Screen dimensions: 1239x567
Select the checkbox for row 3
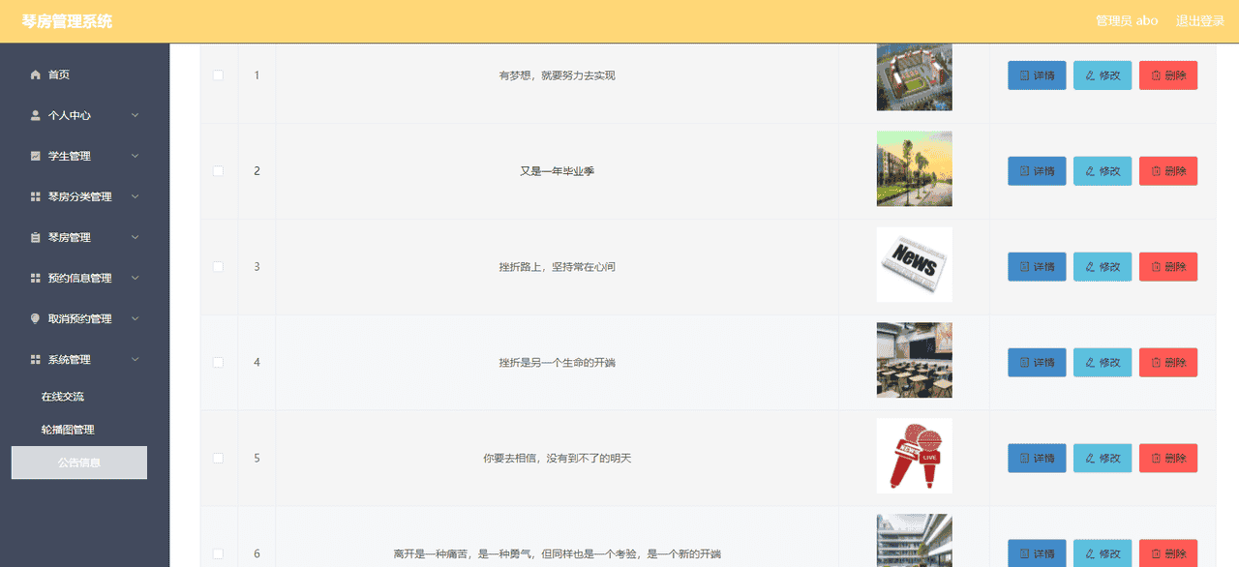click(218, 266)
